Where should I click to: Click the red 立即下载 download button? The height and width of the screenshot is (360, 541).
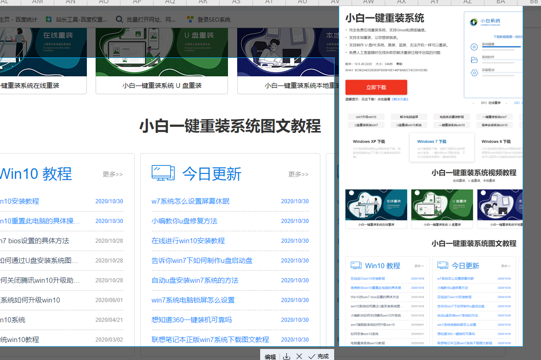pos(376,87)
